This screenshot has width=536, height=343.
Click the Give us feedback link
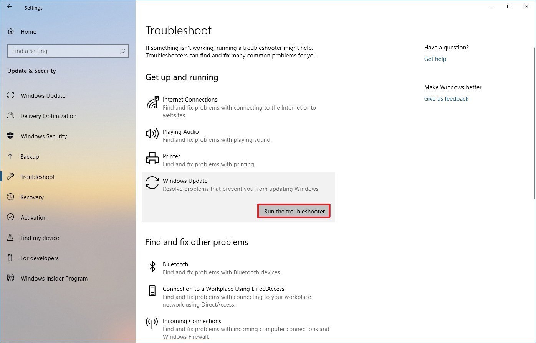[x=446, y=98]
